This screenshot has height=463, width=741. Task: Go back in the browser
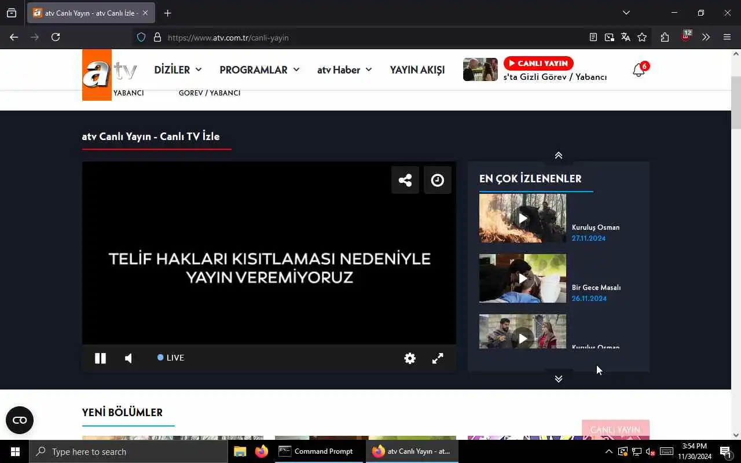pos(14,37)
